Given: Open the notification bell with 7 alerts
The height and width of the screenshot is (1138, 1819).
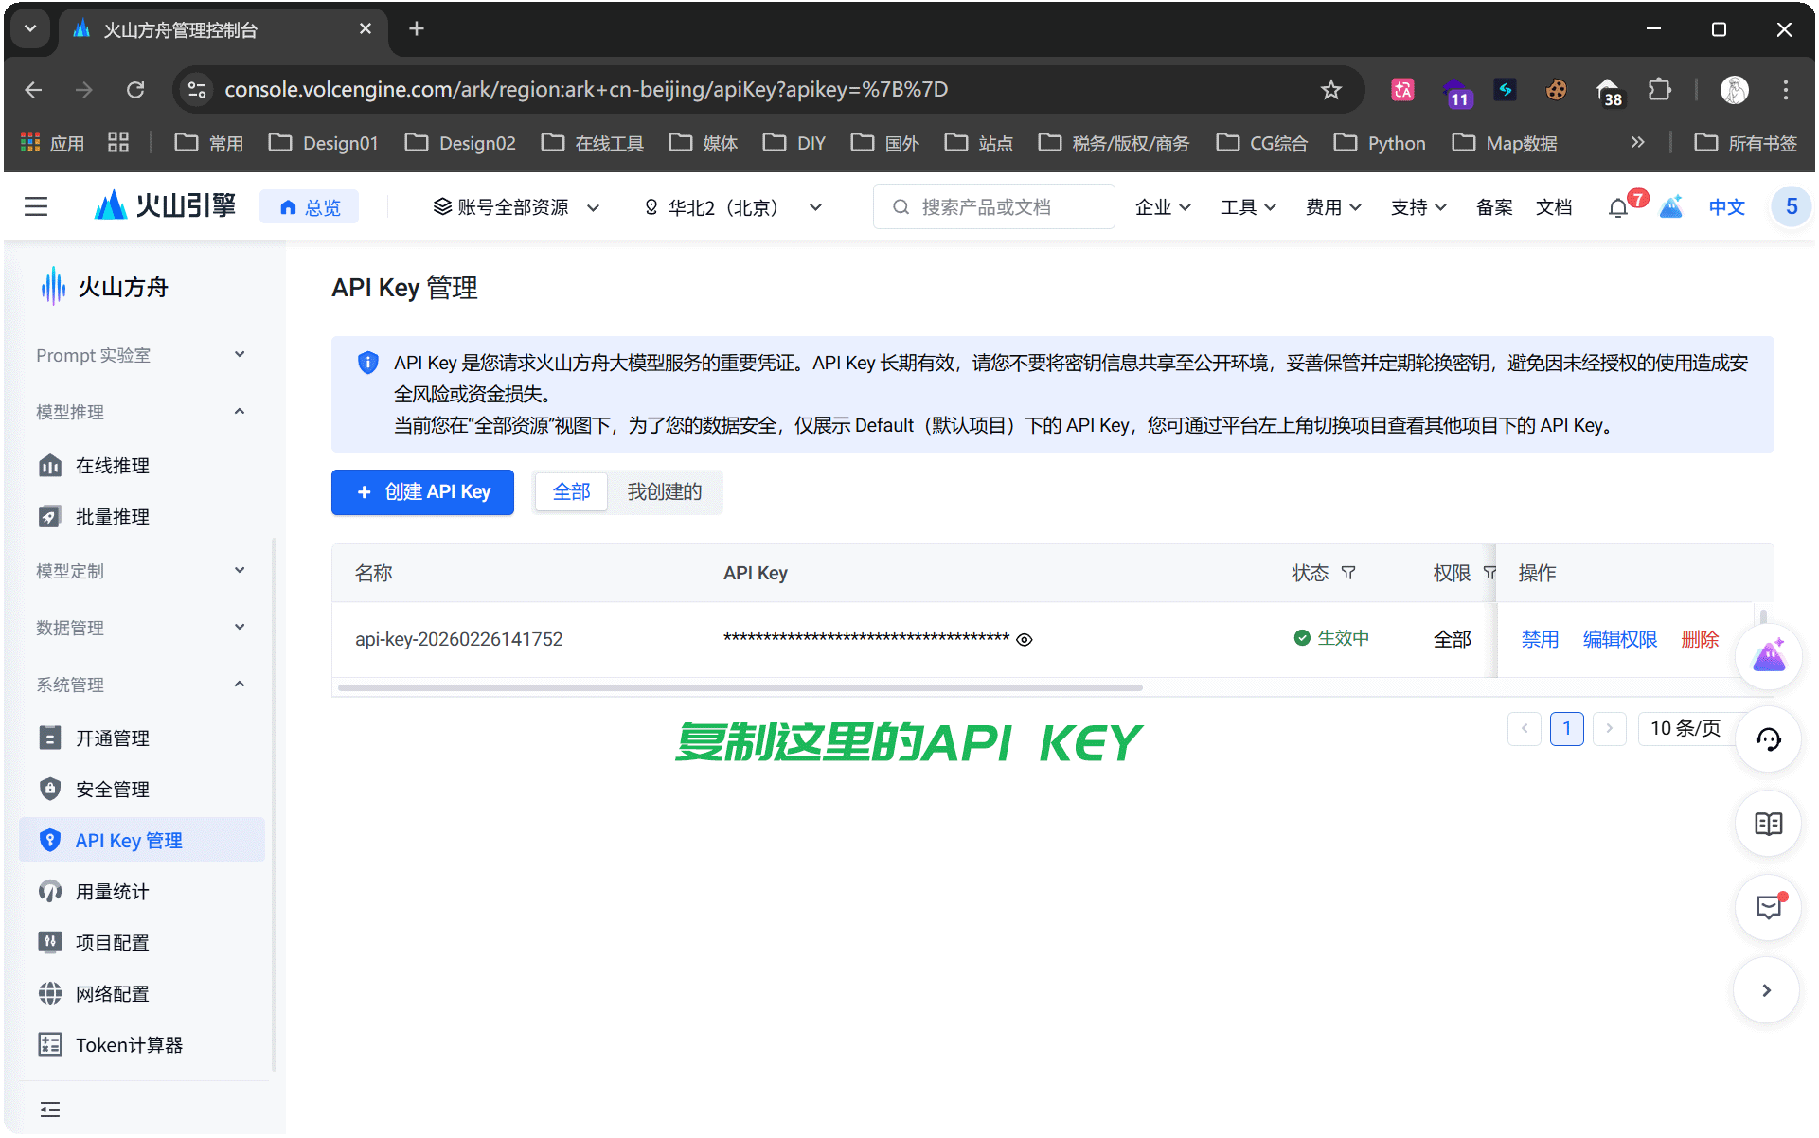Looking at the screenshot, I should (1617, 206).
